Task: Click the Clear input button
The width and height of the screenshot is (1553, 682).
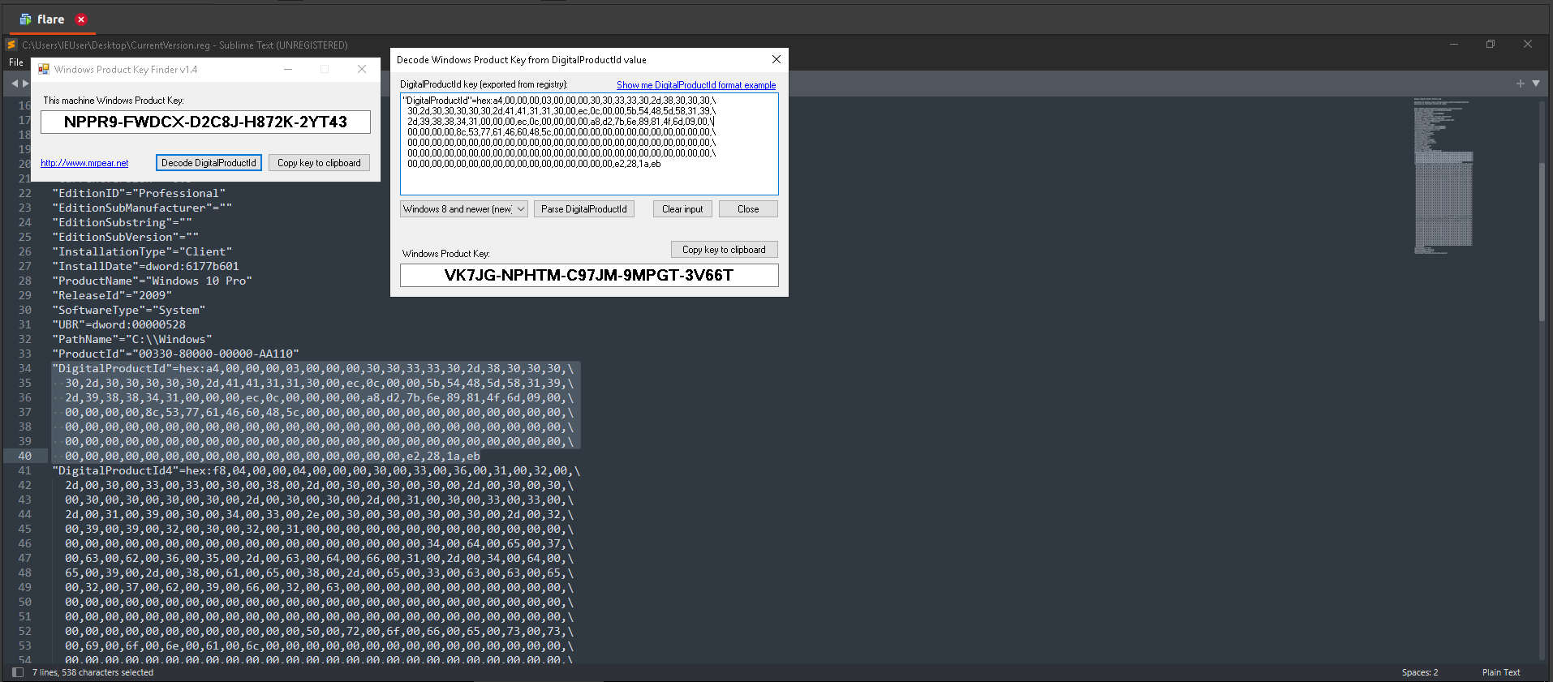Action: pyautogui.click(x=682, y=209)
